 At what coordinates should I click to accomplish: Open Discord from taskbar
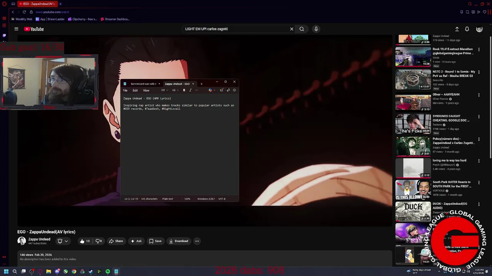point(57,271)
